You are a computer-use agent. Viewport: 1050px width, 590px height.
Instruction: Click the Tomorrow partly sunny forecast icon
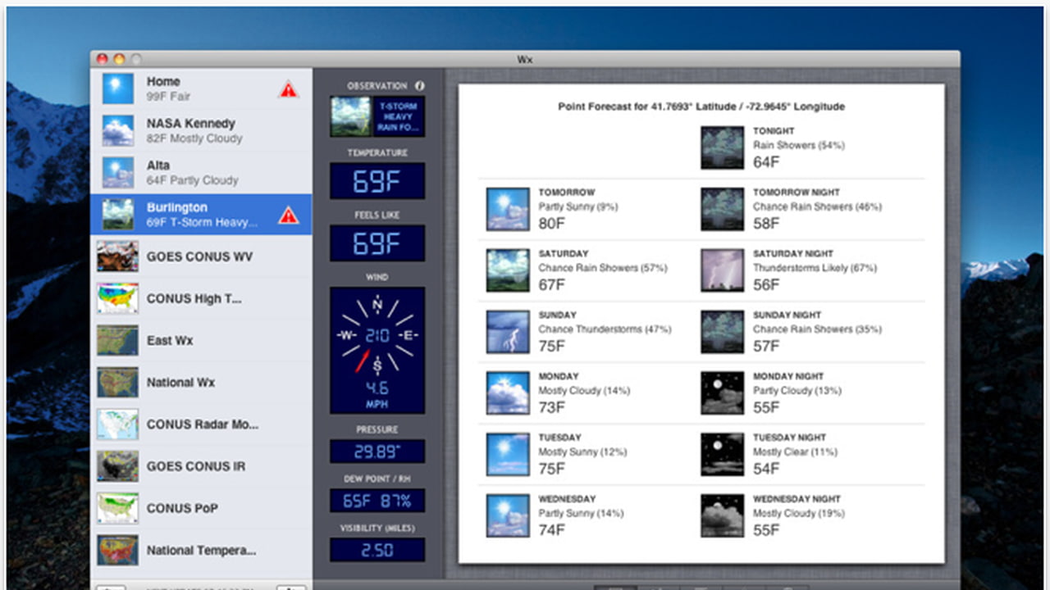click(x=508, y=209)
